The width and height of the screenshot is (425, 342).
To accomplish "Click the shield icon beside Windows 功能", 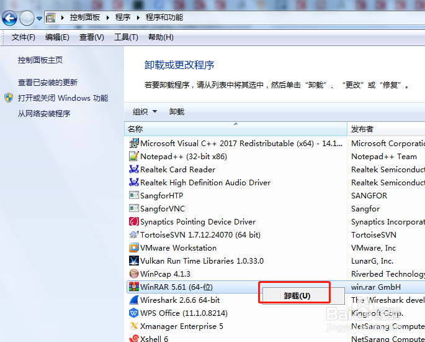I will (x=9, y=98).
